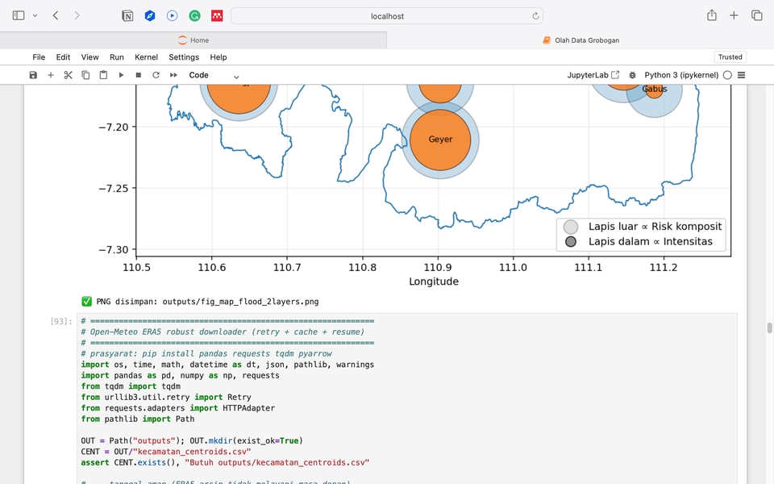Expand Safari sidebar options chevron
774x484 pixels.
pos(35,15)
